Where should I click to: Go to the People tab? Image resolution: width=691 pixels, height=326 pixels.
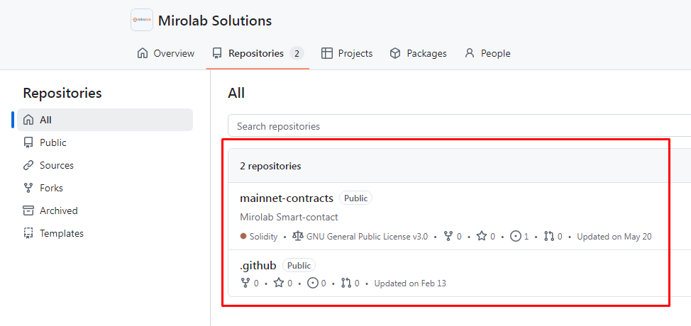coord(487,53)
